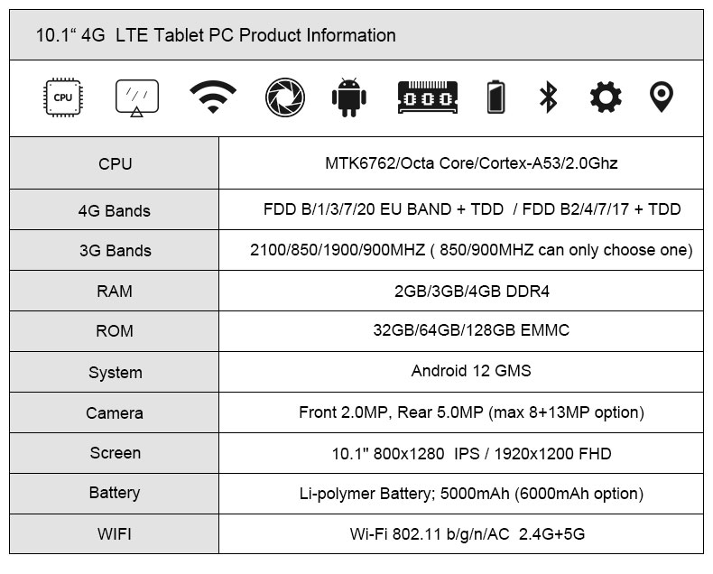Screen dimensions: 713x574
Task: Select the 2GB/3GB/4GB DDR4 value
Action: 471,292
